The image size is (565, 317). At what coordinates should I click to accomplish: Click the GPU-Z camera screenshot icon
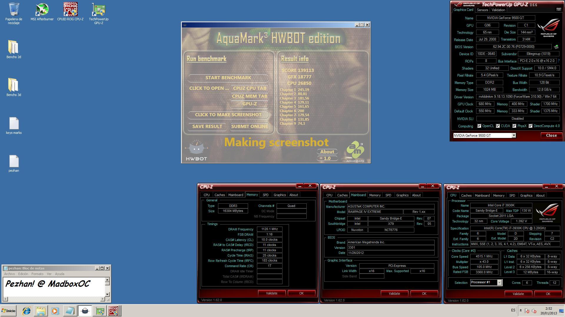(559, 9)
